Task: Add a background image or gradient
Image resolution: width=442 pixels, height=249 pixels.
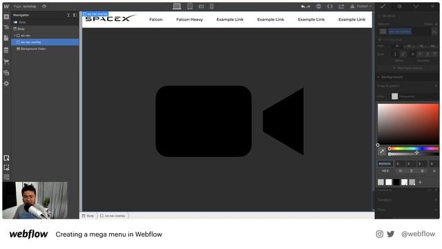Action: (x=436, y=86)
